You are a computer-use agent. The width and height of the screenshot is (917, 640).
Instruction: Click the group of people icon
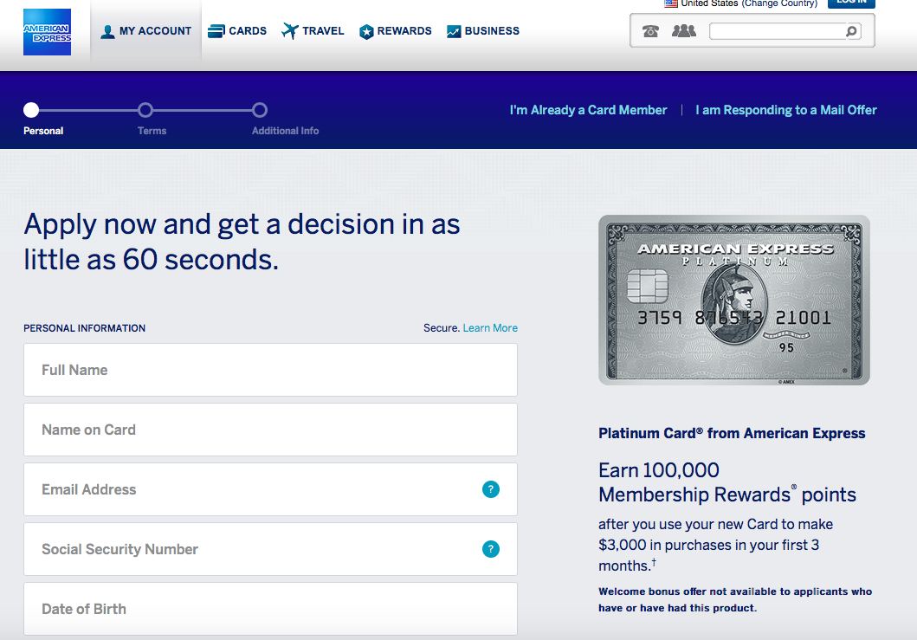point(684,30)
